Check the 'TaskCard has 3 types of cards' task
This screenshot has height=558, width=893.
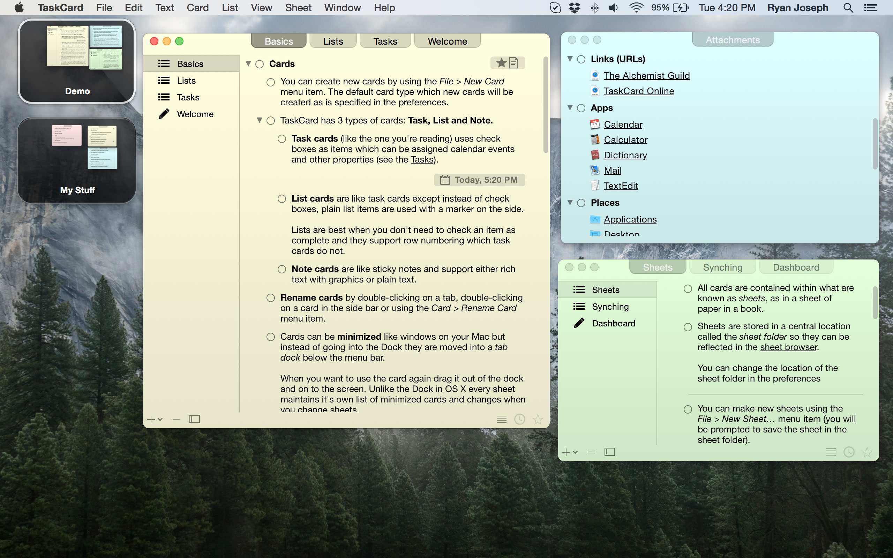271,121
